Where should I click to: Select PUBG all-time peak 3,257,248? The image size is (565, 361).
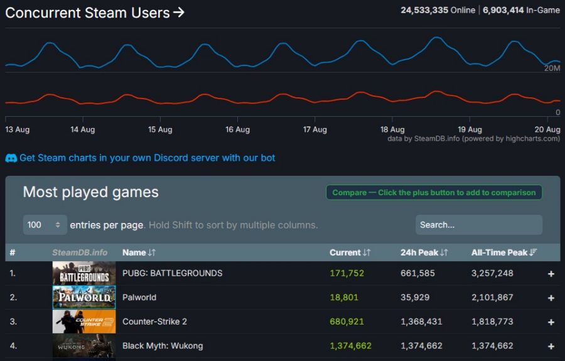492,273
